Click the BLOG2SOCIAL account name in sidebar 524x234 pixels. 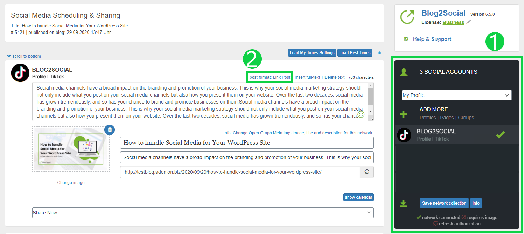[x=436, y=132]
